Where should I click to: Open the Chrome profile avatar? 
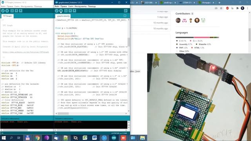[242, 8]
